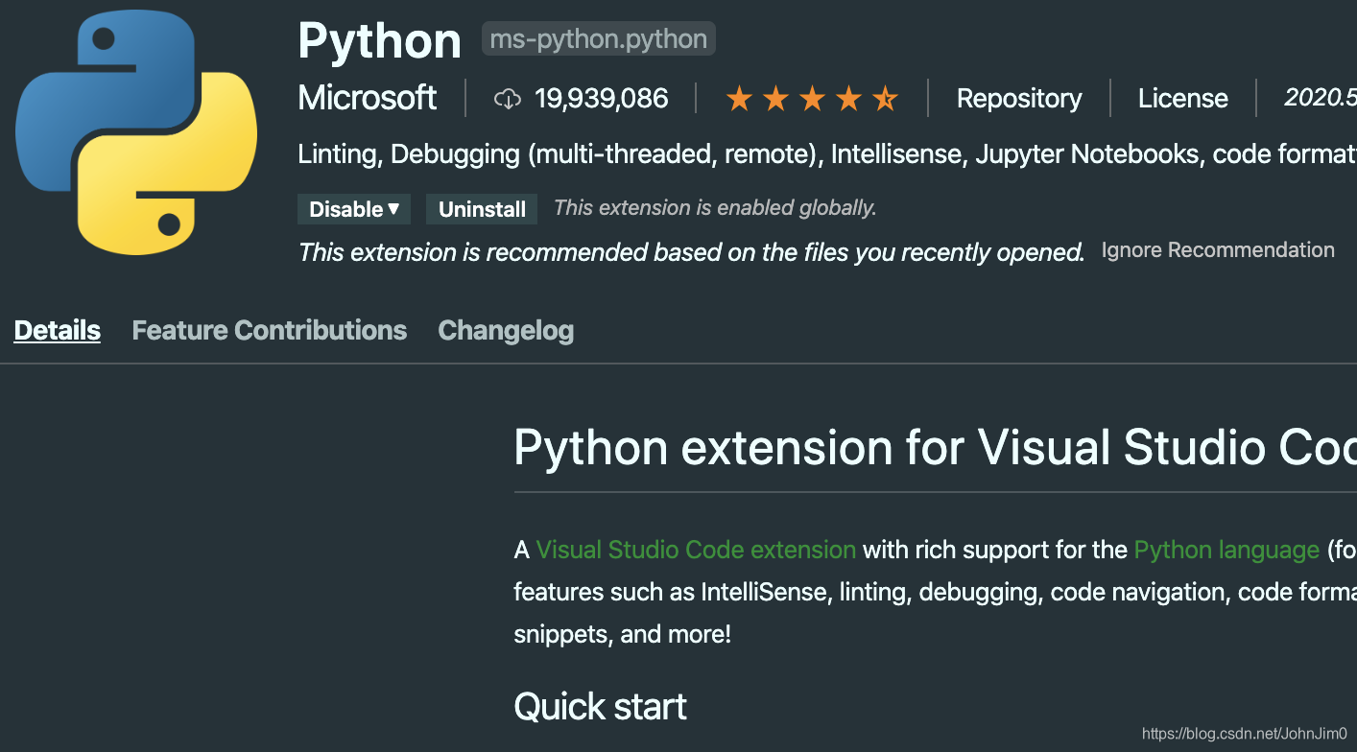Select the first rating star
This screenshot has height=752, width=1357.
pos(739,97)
